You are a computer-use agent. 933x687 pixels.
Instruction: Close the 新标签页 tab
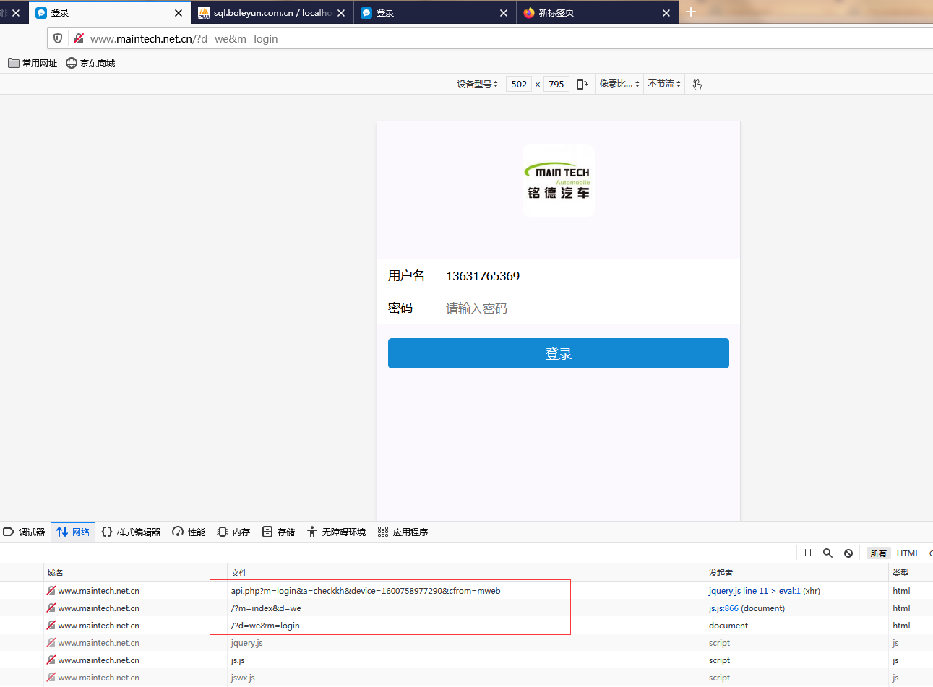pos(666,13)
